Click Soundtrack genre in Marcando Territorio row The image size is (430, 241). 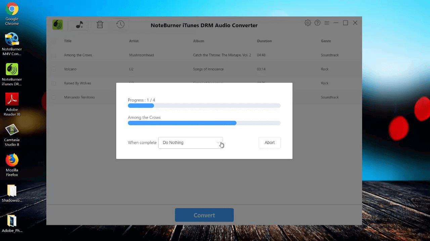(x=330, y=97)
